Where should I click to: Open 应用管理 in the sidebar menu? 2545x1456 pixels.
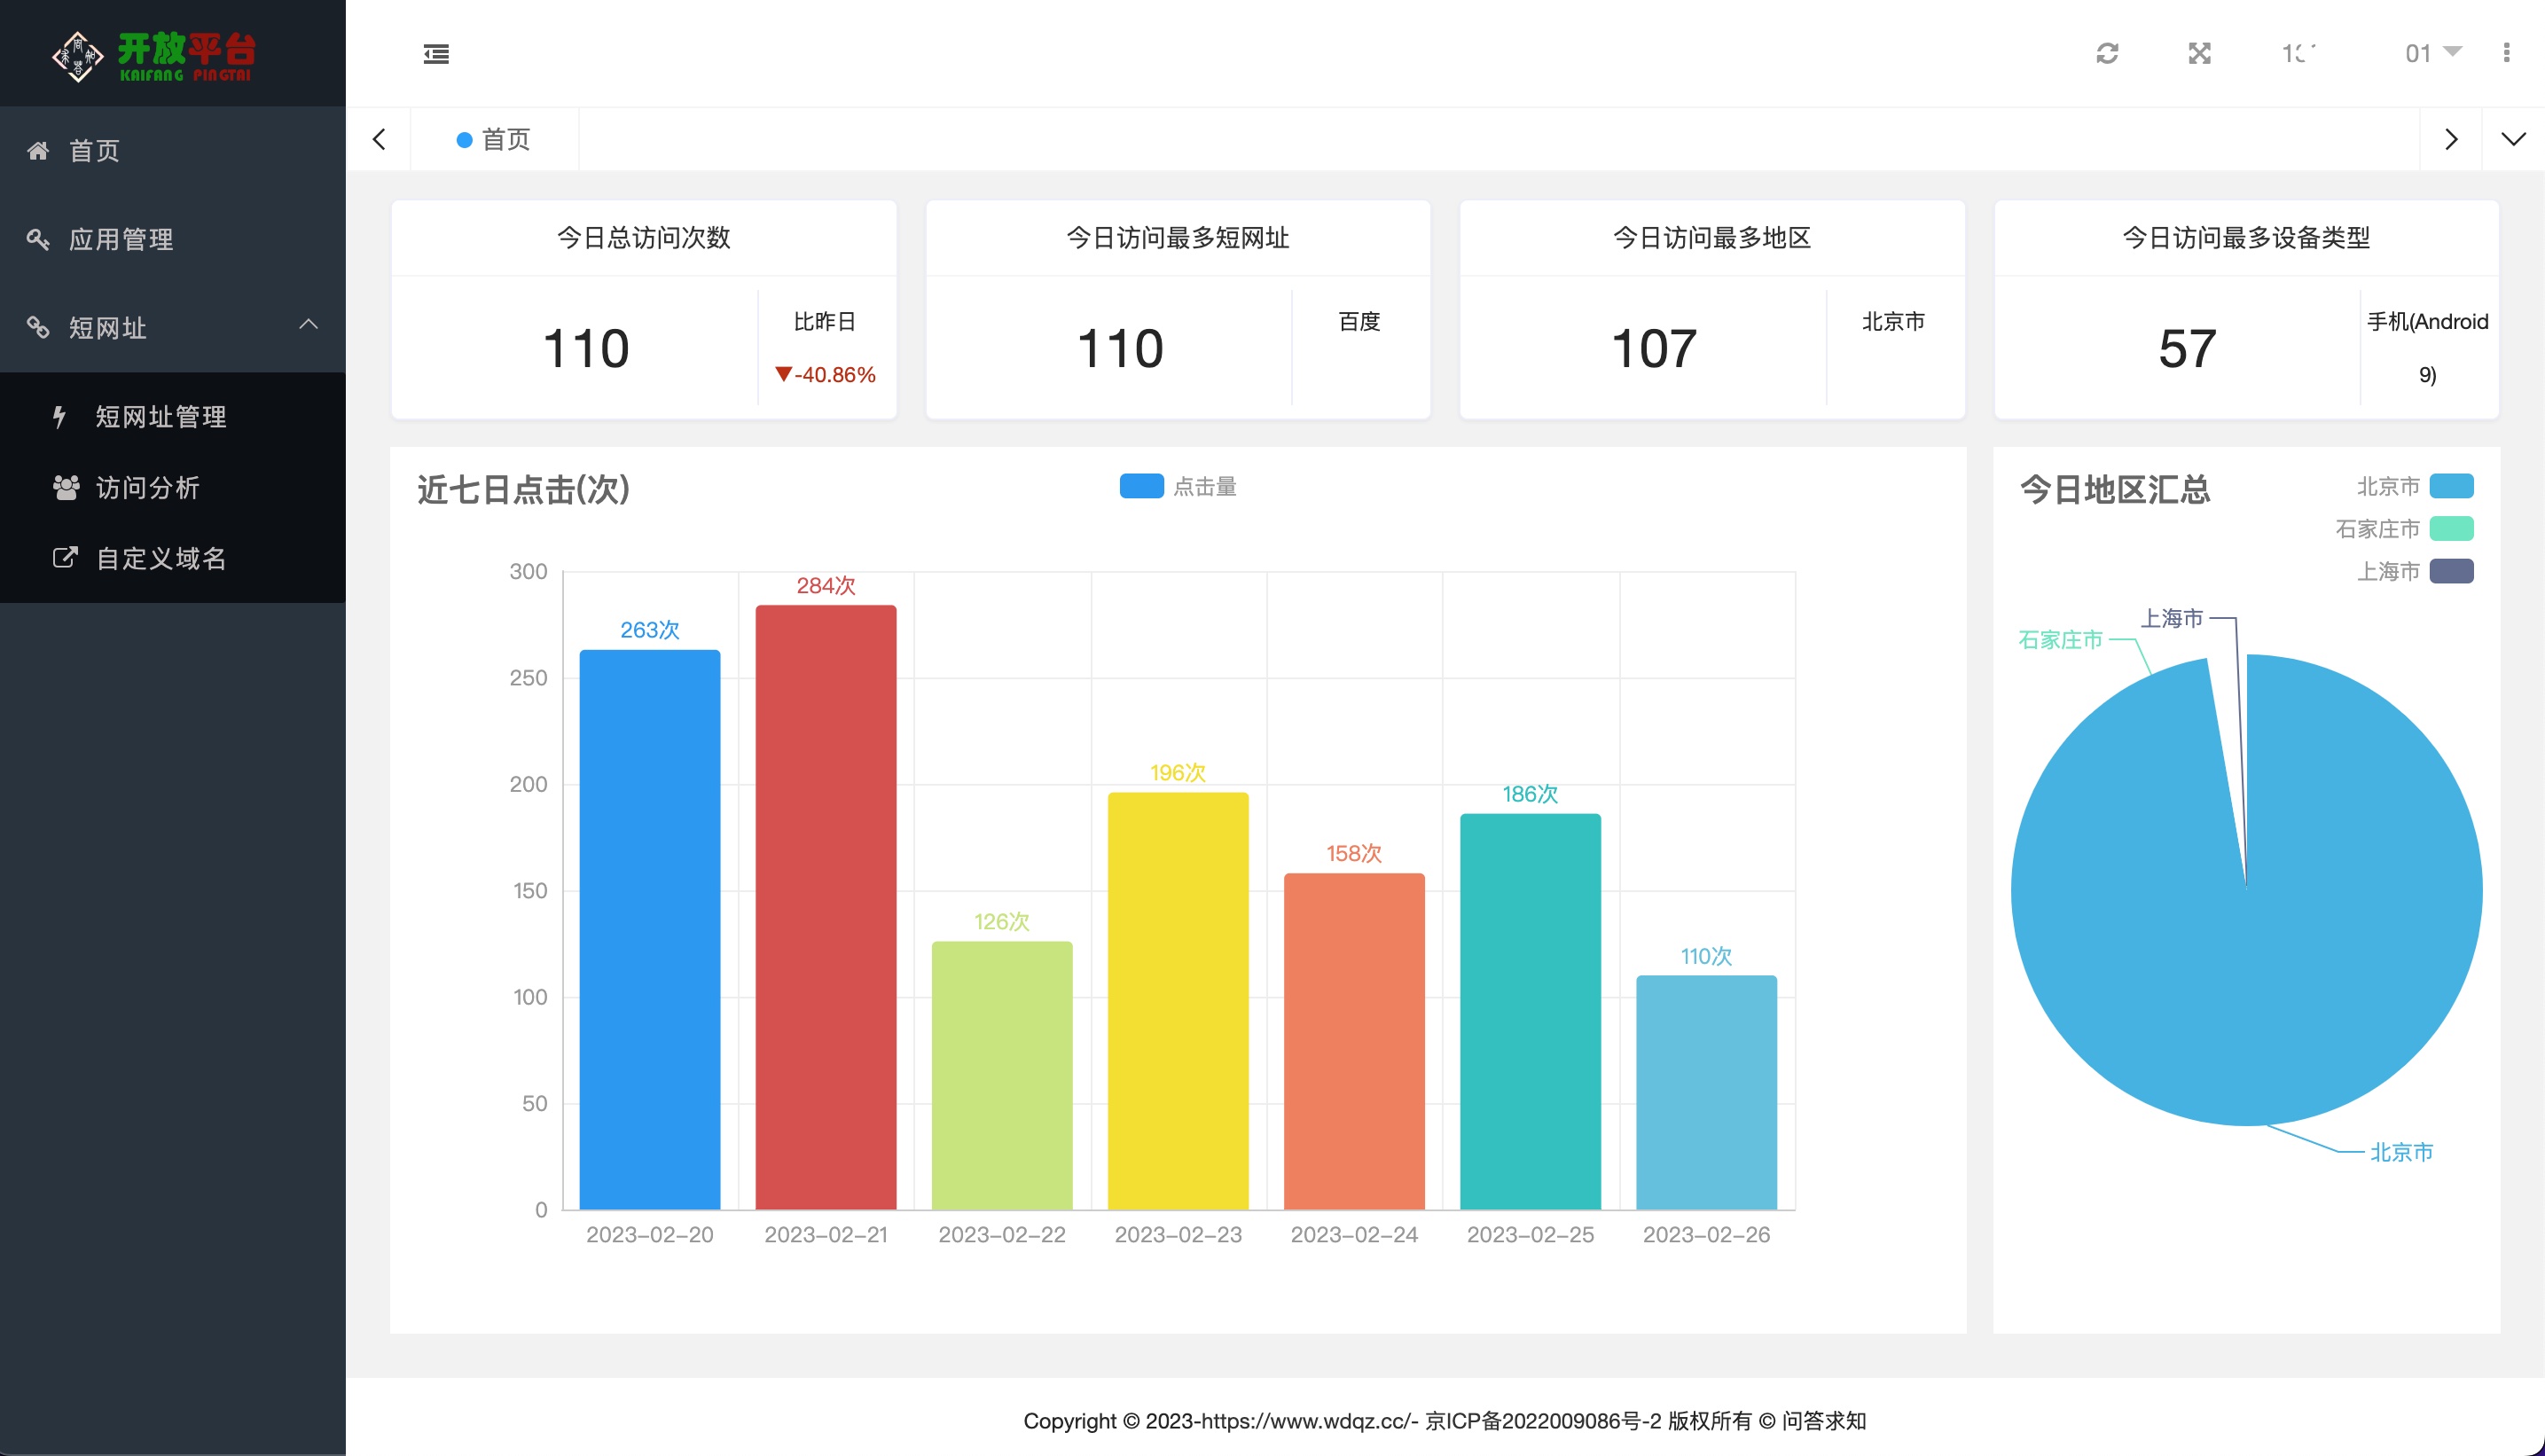121,239
